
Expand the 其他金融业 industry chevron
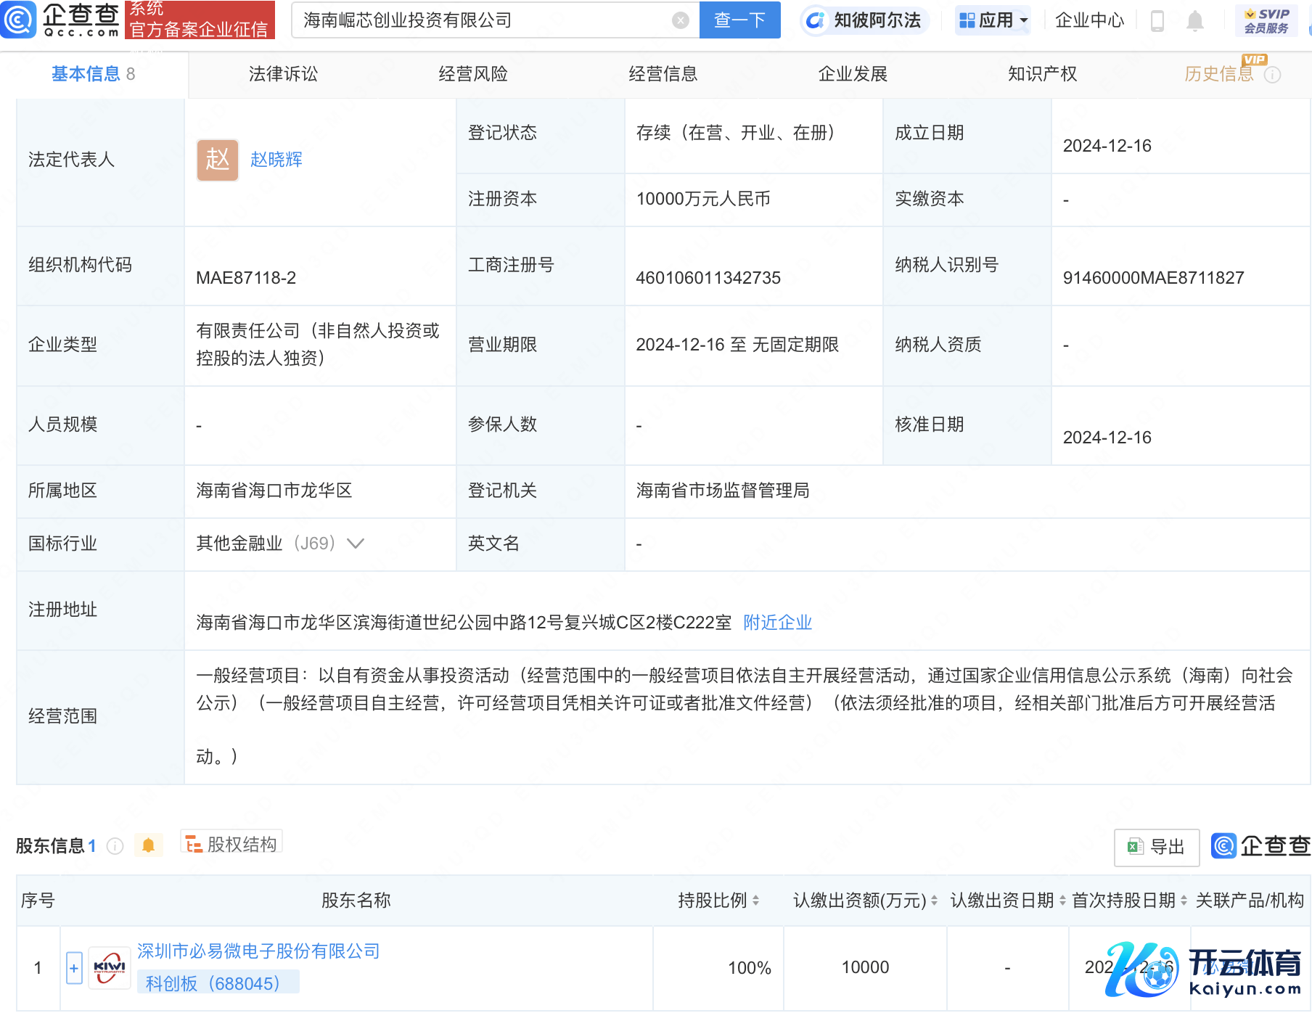click(x=356, y=544)
